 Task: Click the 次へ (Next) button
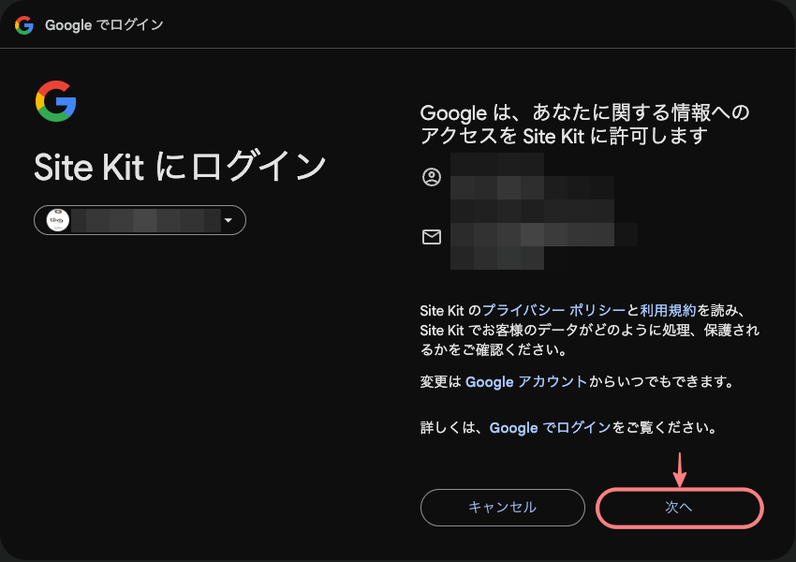(679, 508)
